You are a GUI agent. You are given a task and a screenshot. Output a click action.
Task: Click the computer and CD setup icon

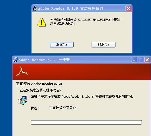click(23, 100)
